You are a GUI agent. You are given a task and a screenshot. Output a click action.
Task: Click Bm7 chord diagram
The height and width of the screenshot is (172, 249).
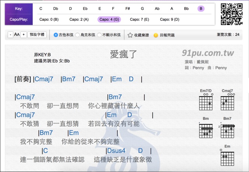[x=227, y=127]
